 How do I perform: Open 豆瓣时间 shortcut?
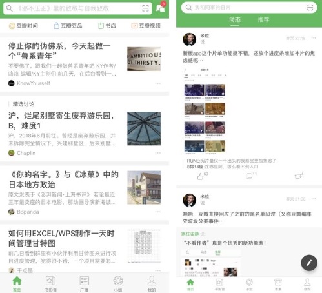(x=23, y=26)
